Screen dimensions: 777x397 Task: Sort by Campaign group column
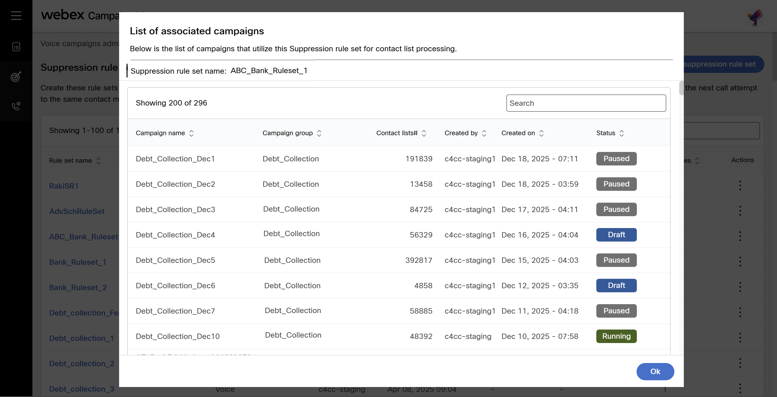click(319, 133)
